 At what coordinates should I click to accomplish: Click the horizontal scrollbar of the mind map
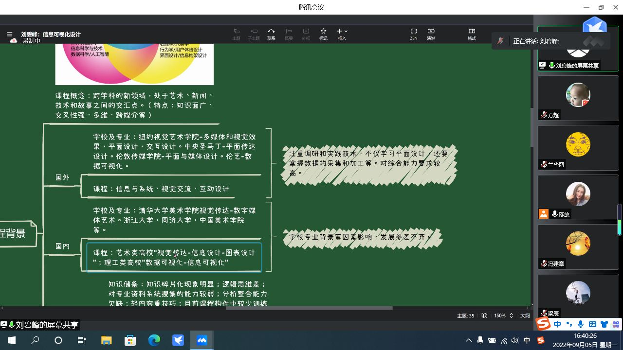click(x=309, y=308)
